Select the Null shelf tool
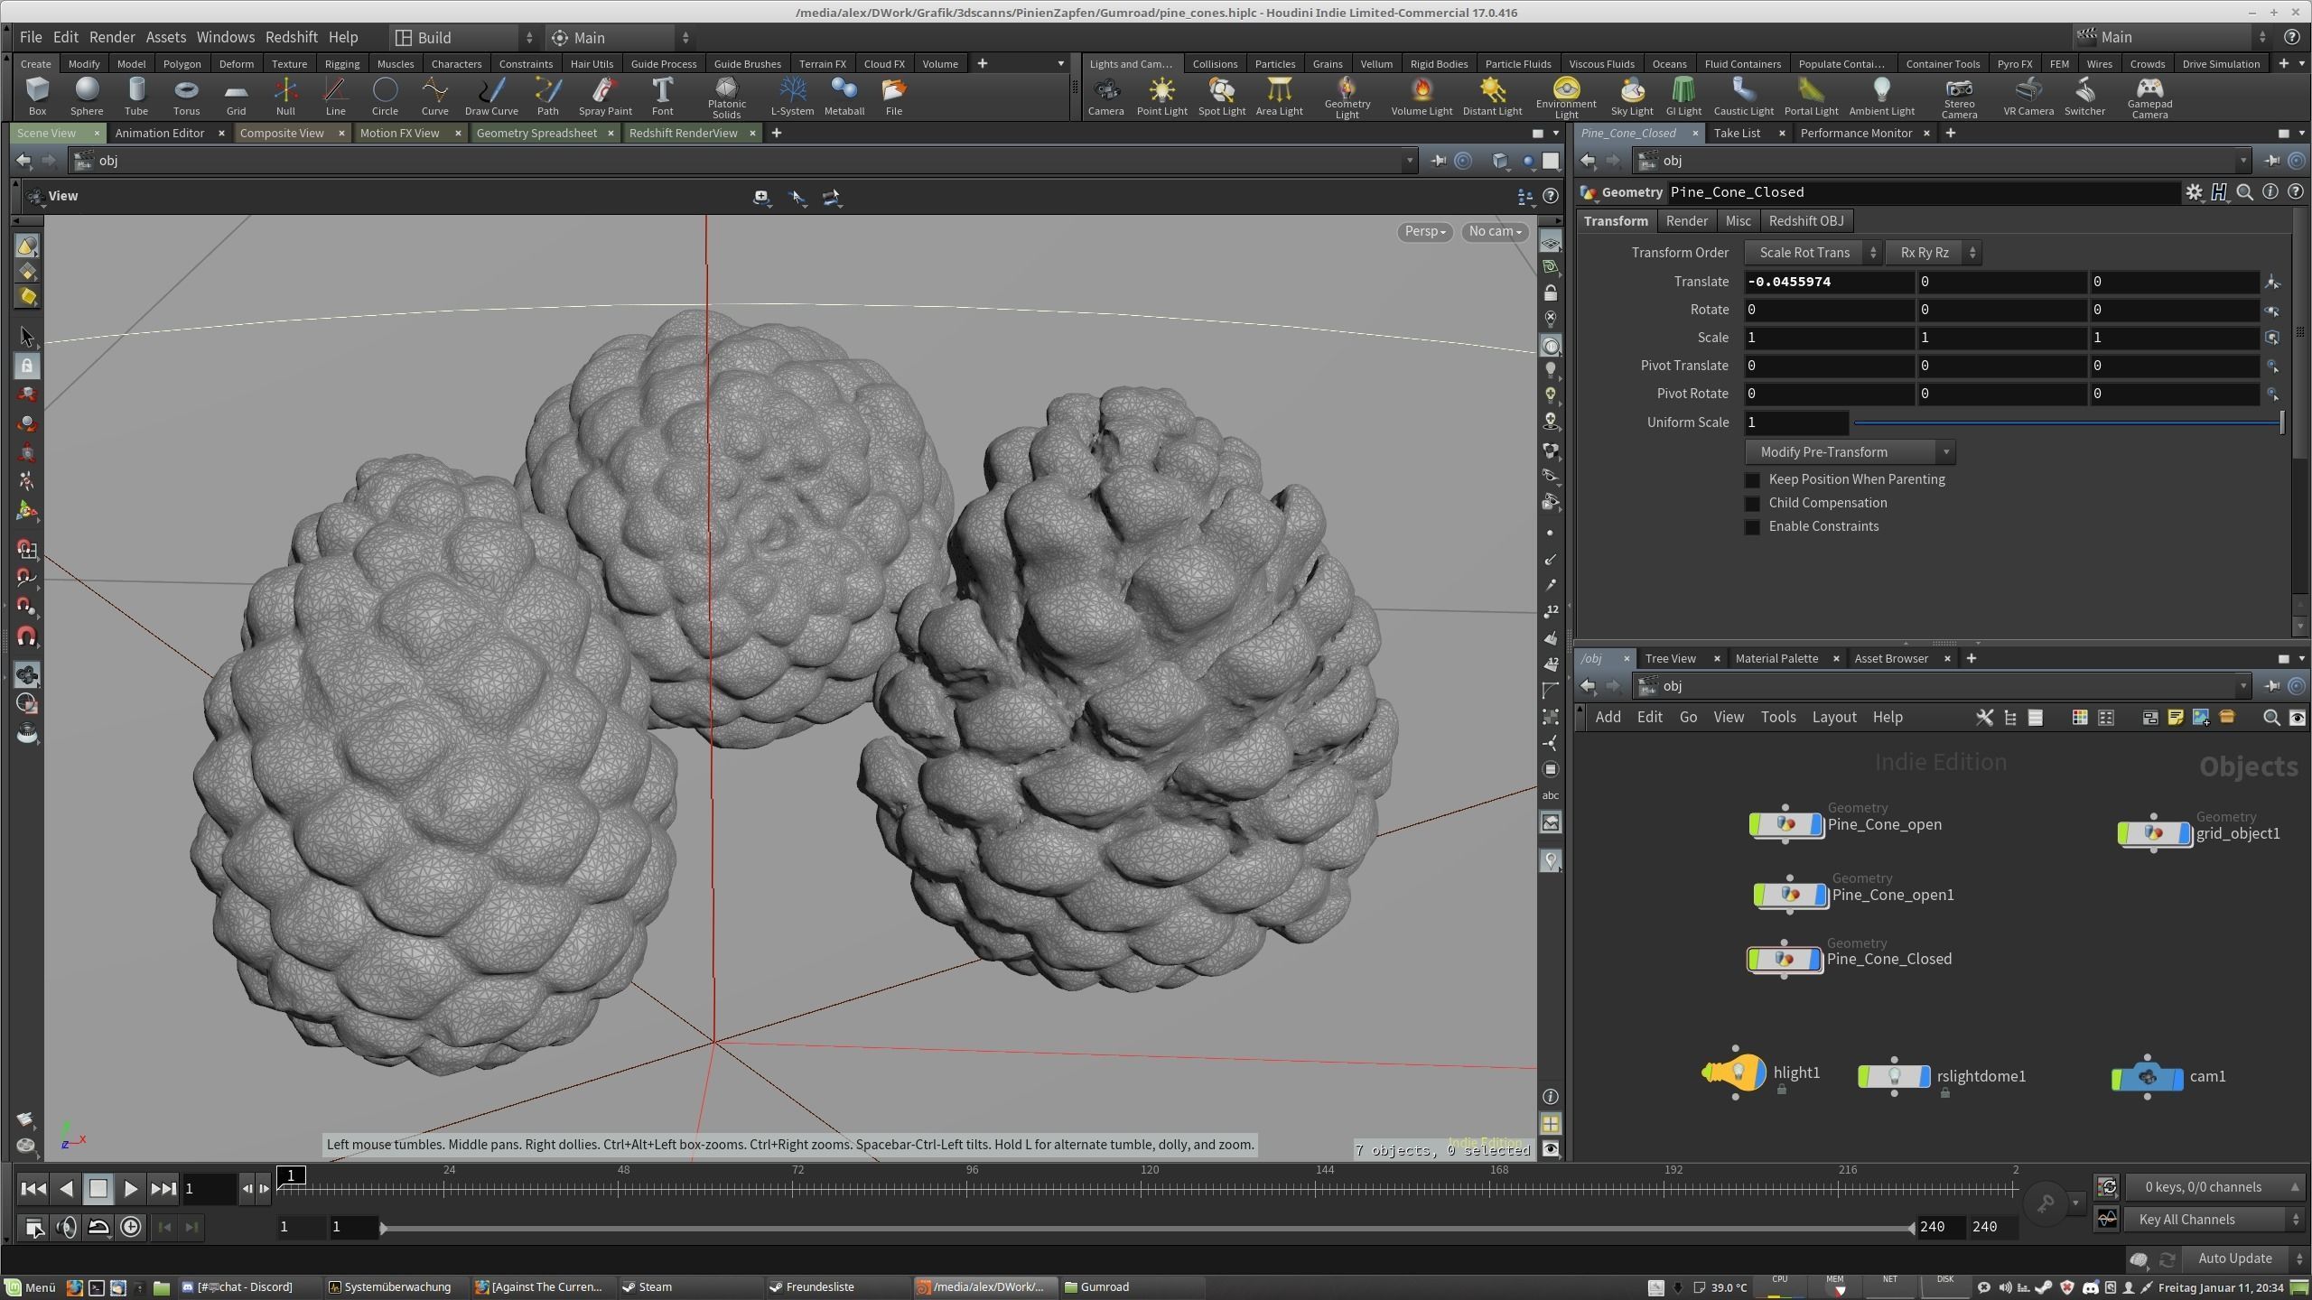This screenshot has width=2312, height=1300. tap(285, 96)
